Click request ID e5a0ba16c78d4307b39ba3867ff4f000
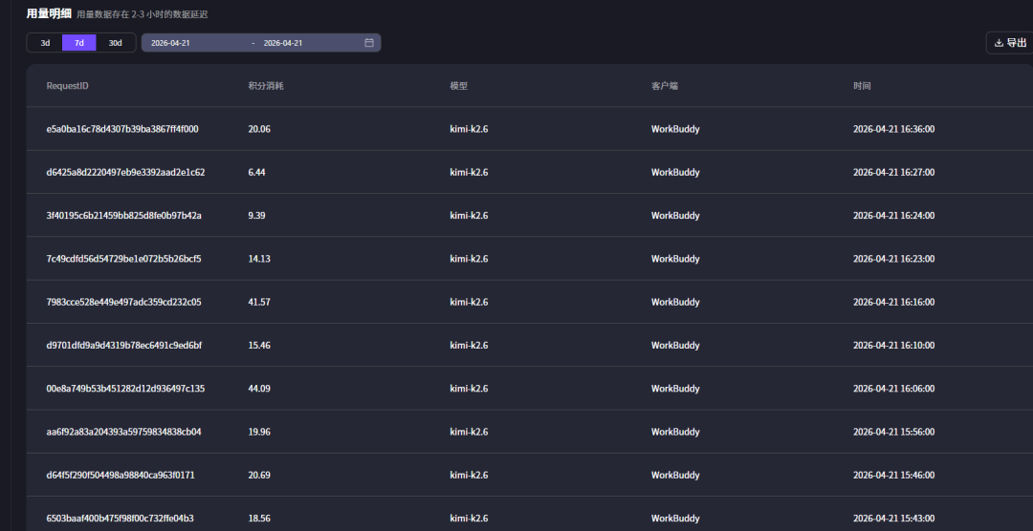 pos(121,129)
